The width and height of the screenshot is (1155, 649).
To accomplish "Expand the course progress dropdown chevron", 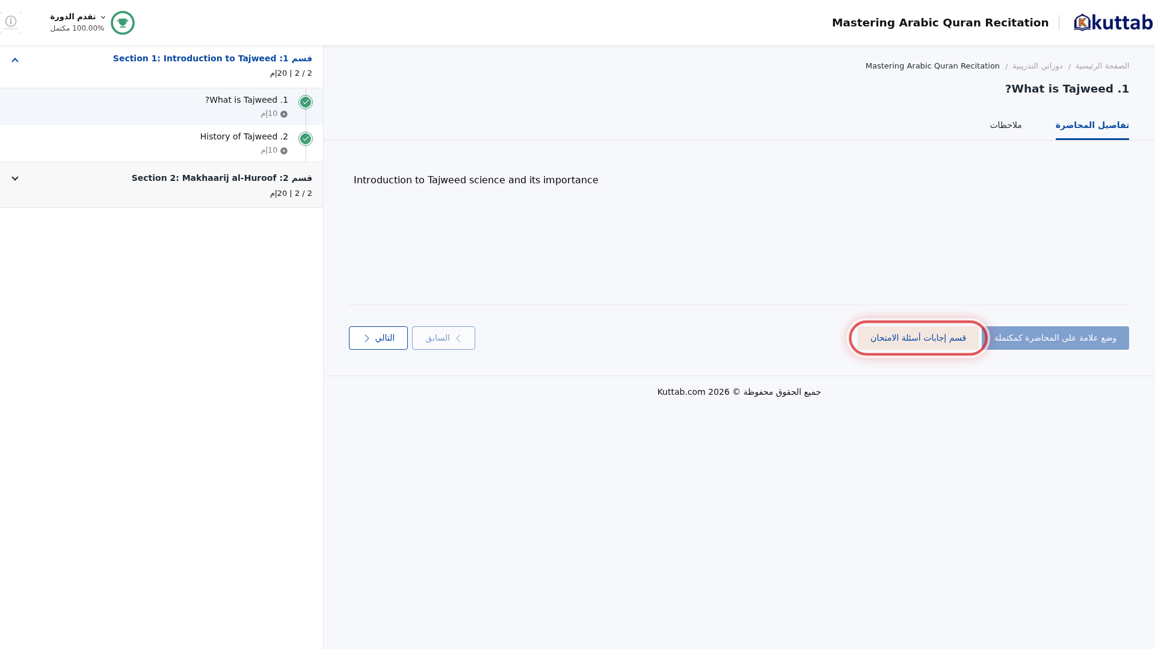I will pyautogui.click(x=103, y=17).
